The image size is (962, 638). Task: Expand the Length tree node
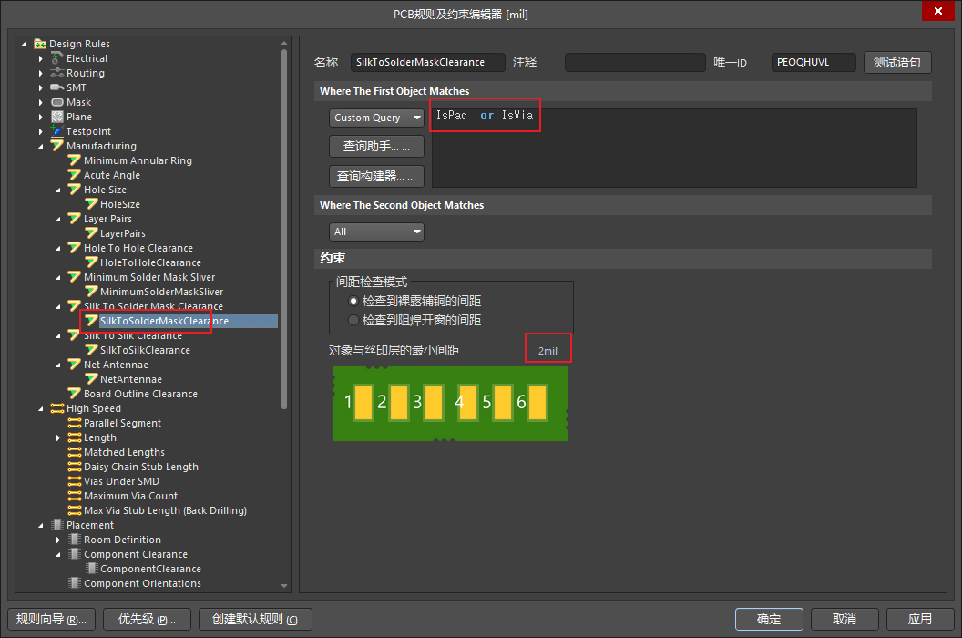57,437
